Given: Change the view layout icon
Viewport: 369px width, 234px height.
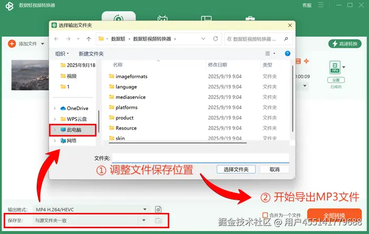Looking at the screenshot, I should click(x=268, y=54).
